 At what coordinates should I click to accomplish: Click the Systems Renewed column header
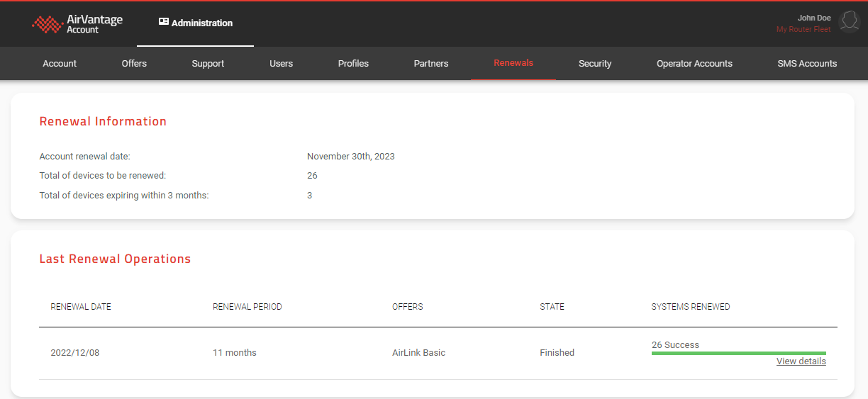pyautogui.click(x=690, y=307)
